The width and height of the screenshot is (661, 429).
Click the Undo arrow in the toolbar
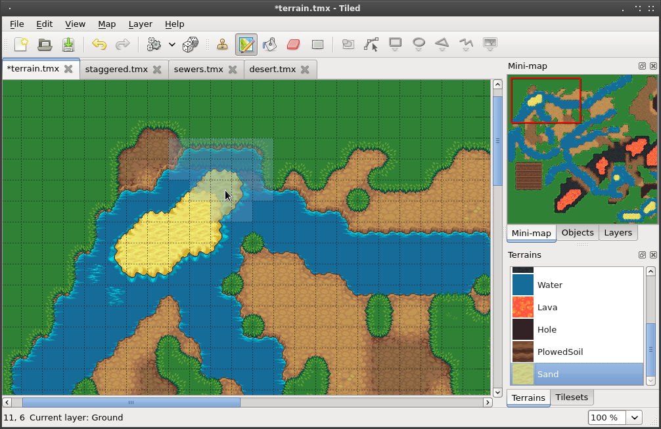click(x=99, y=45)
